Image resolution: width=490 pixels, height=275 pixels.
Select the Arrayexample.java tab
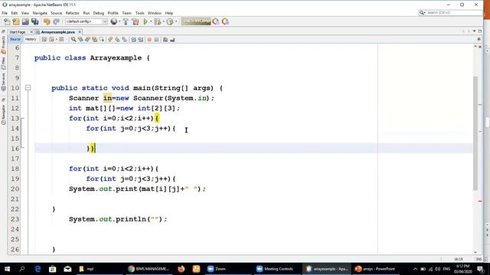57,32
